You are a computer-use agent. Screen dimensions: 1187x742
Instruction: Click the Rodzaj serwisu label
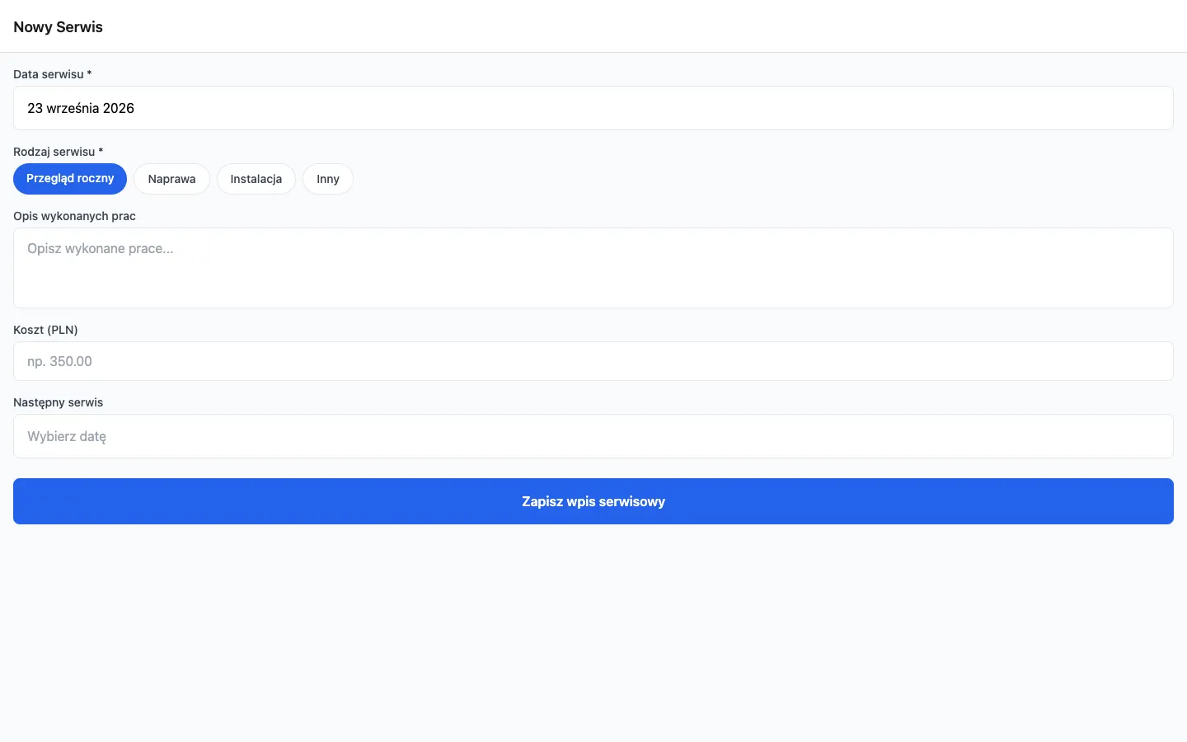point(58,152)
